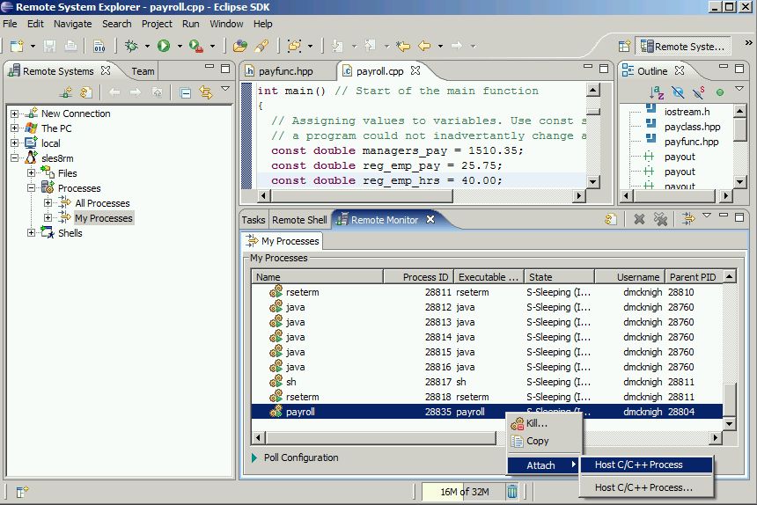Click the Process ID column header
Image resolution: width=757 pixels, height=505 pixels.
pyautogui.click(x=418, y=277)
